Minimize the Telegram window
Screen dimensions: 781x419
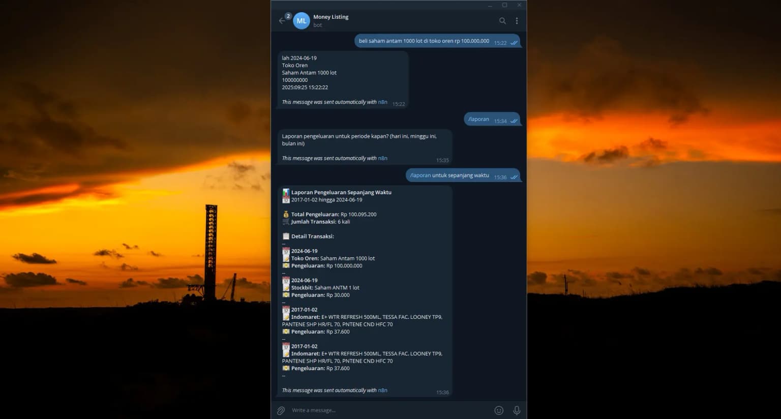point(490,5)
